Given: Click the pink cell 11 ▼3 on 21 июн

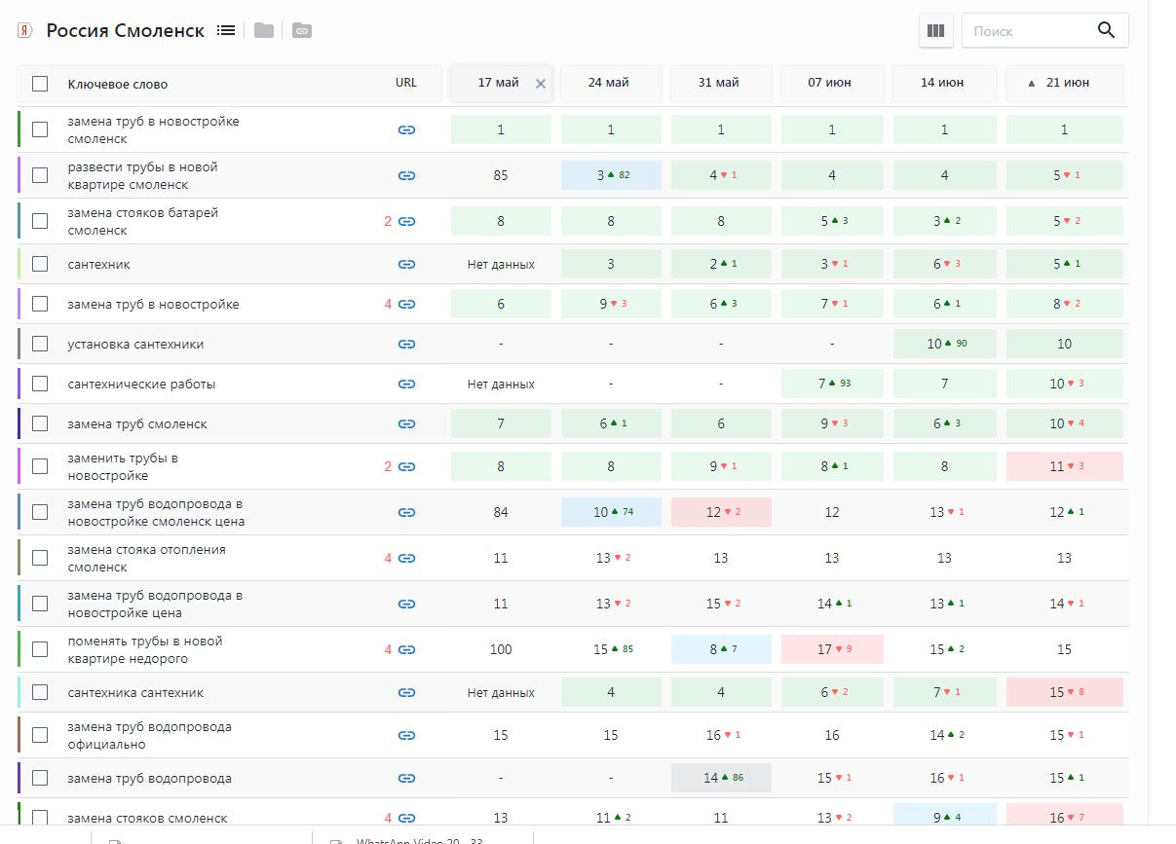Looking at the screenshot, I should click(1064, 466).
